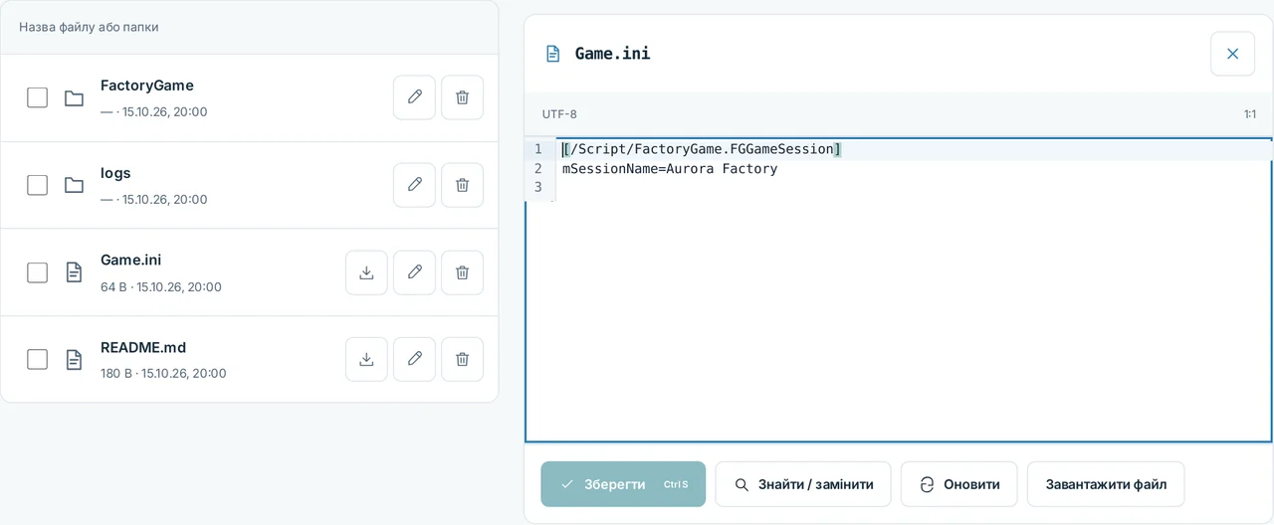The image size is (1274, 525).
Task: Delete README.md with the trash icon
Action: (462, 359)
